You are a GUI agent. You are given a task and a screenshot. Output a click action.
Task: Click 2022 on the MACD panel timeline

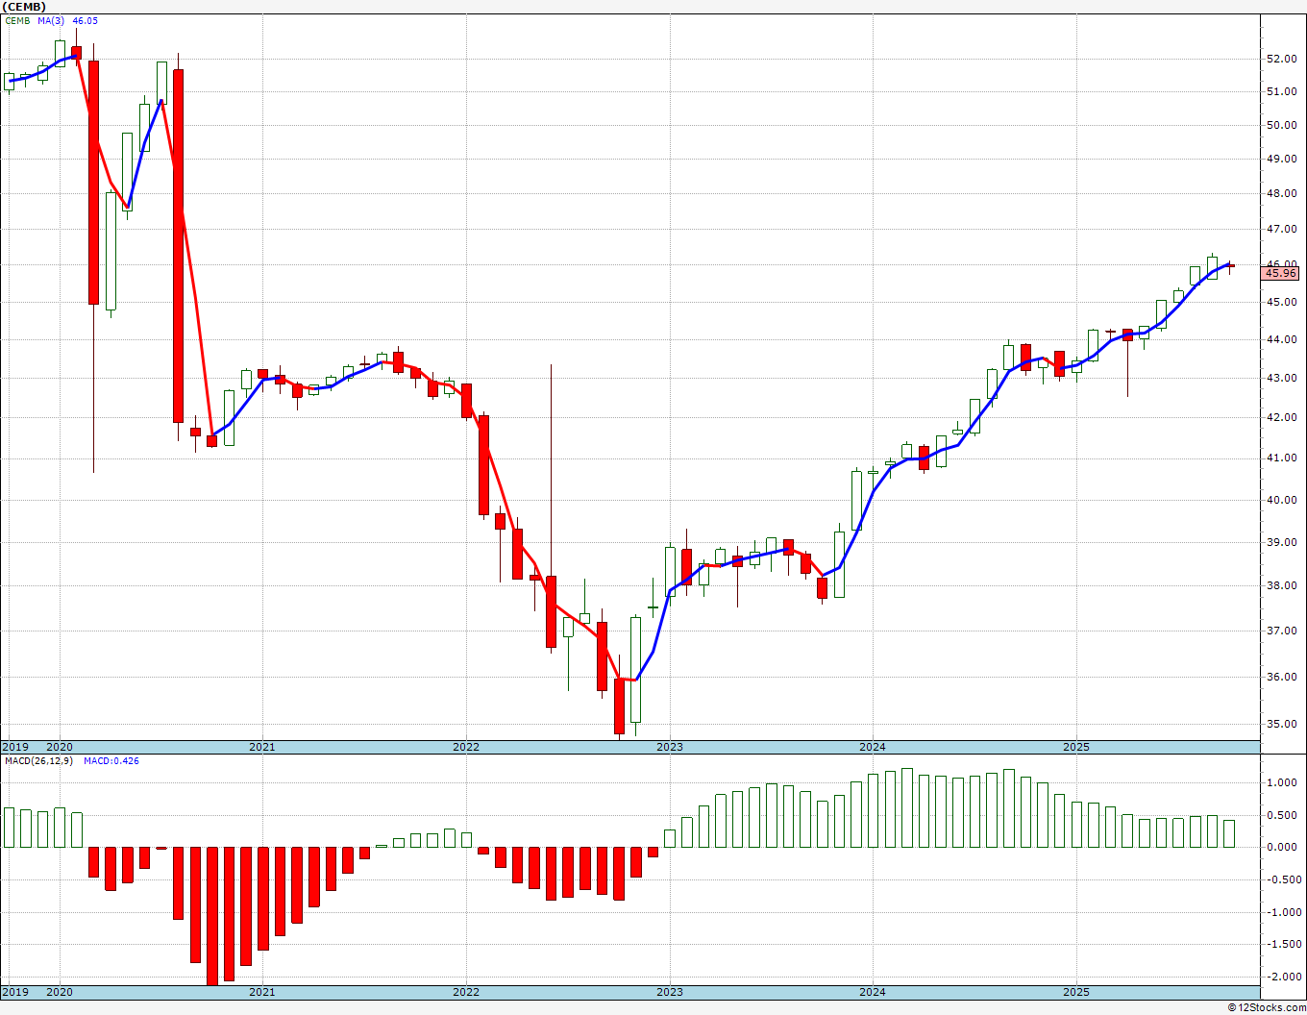tap(466, 992)
